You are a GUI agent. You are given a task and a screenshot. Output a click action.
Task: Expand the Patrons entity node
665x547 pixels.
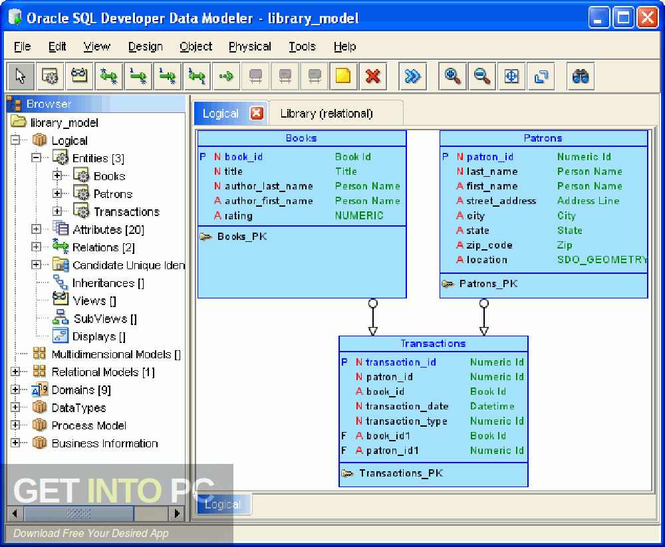tap(57, 193)
